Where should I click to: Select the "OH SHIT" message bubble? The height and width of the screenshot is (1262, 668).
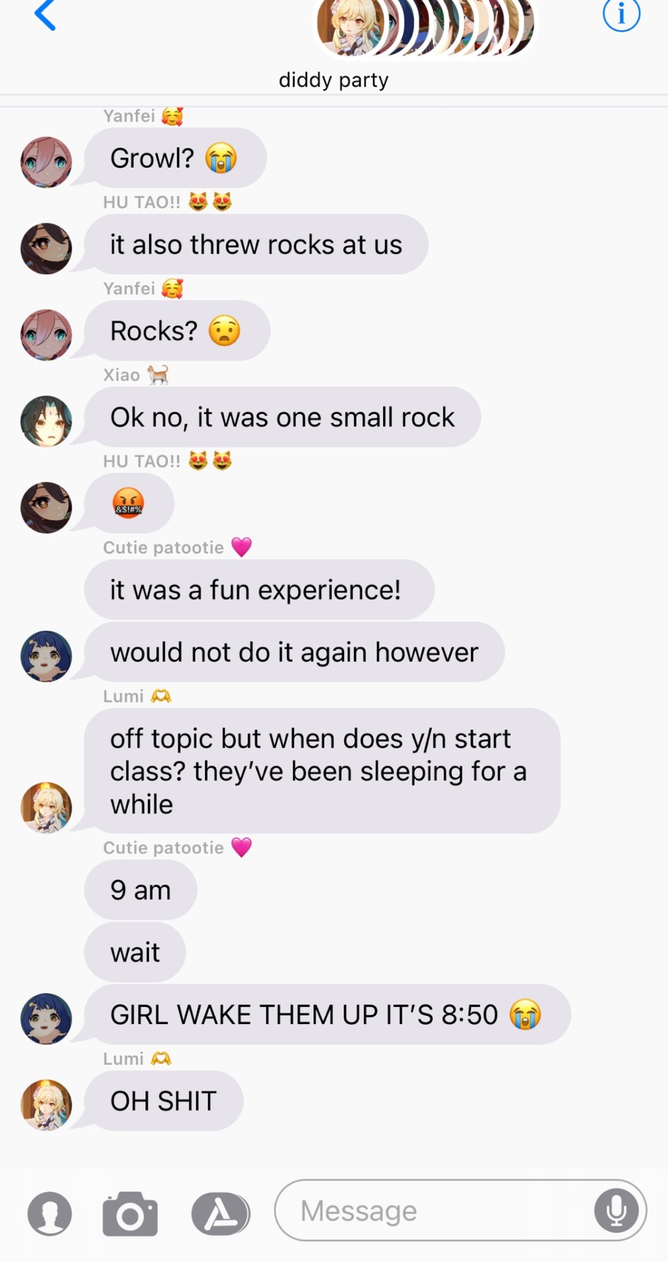point(164,1101)
